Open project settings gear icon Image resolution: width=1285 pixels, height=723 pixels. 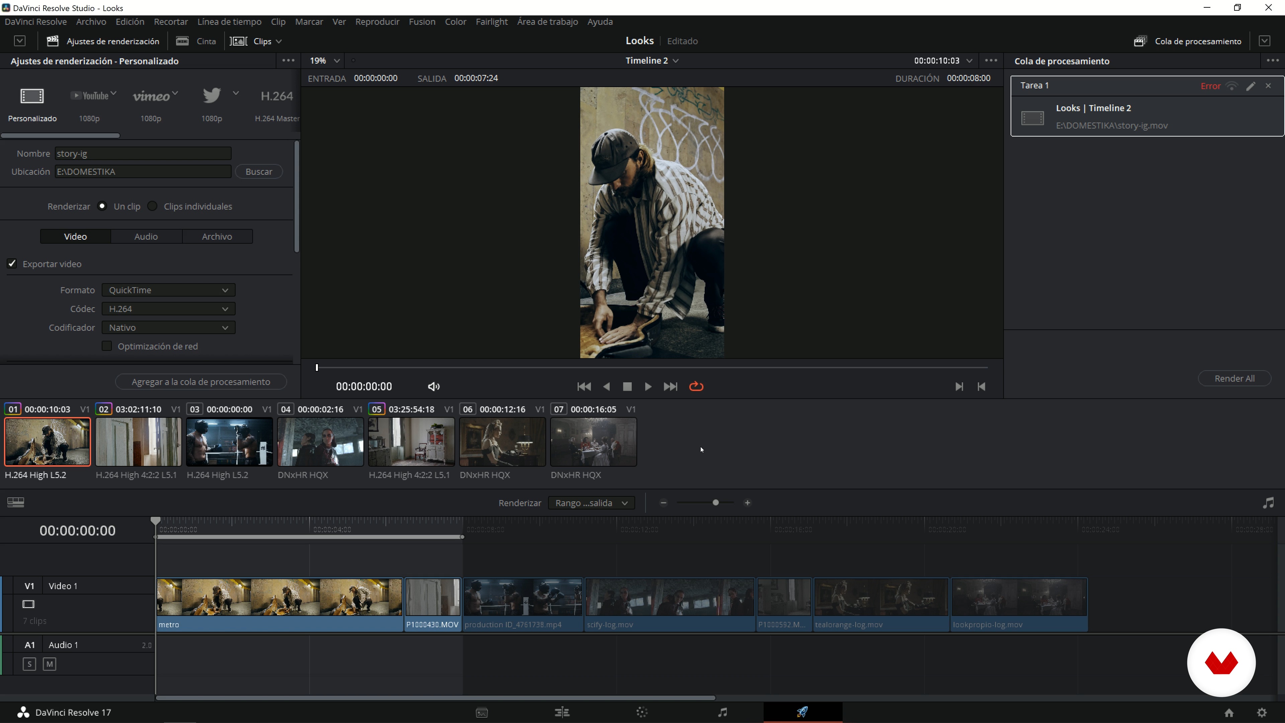(1262, 713)
